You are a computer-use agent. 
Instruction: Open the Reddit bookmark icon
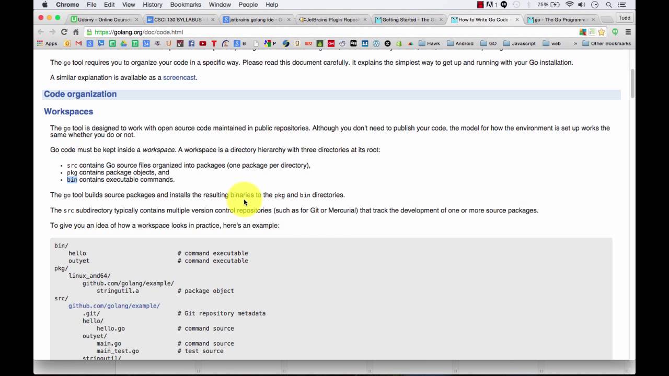click(x=342, y=43)
